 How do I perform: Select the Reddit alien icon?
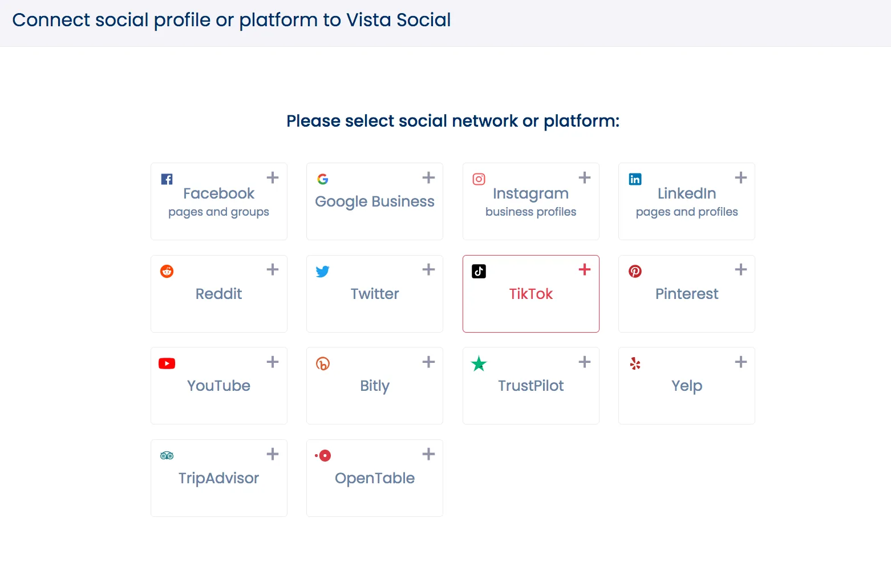pos(167,271)
